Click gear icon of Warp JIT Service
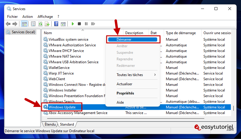241x139 pixels. click(x=46, y=73)
